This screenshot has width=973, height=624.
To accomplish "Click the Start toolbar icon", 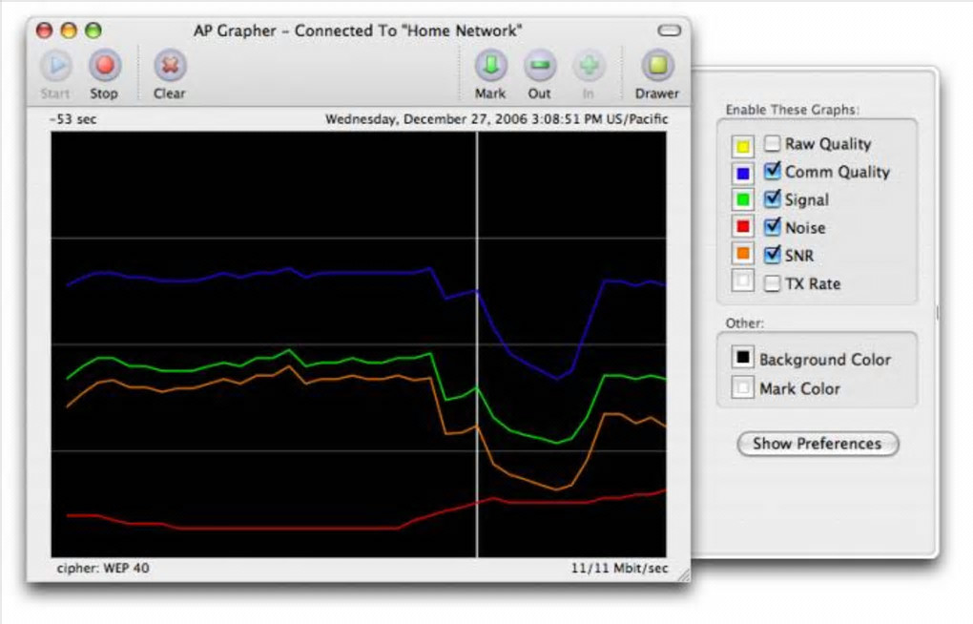I will click(56, 66).
